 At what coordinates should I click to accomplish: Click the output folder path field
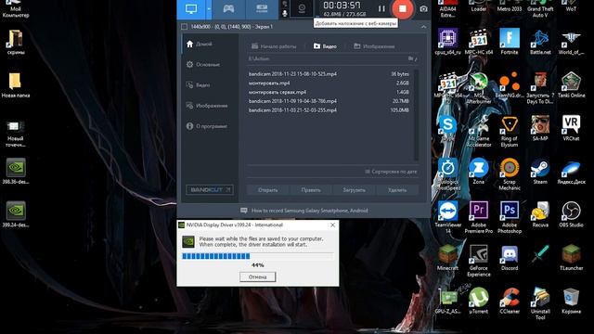pyautogui.click(x=327, y=58)
